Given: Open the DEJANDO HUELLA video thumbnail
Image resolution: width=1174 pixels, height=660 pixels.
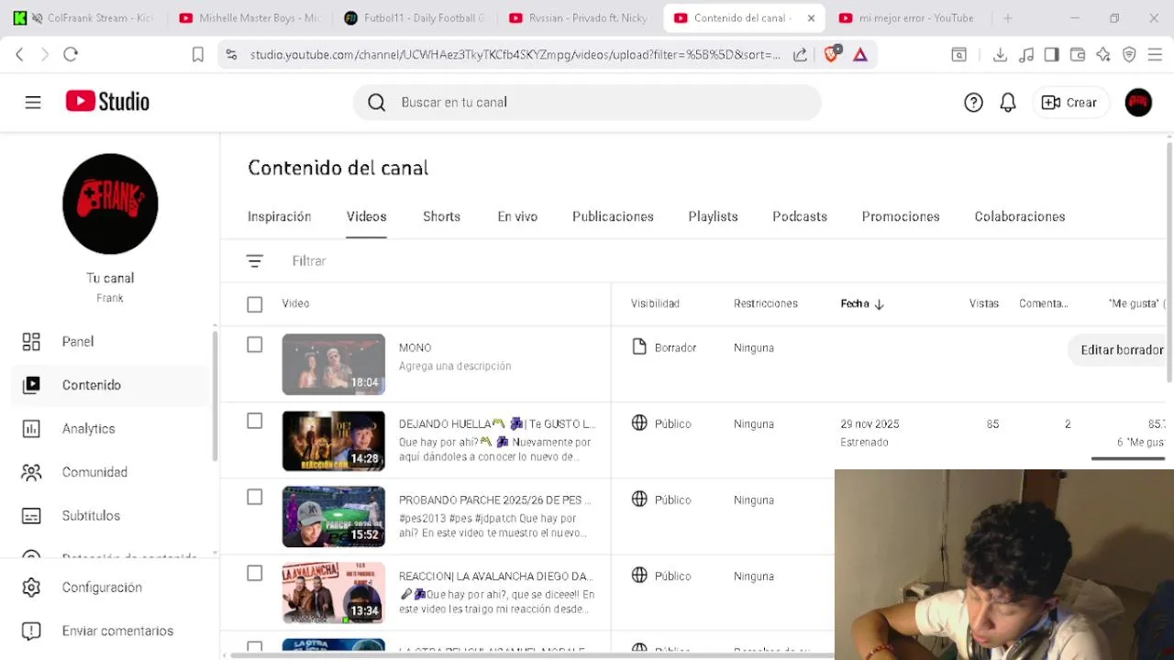Looking at the screenshot, I should coord(334,440).
